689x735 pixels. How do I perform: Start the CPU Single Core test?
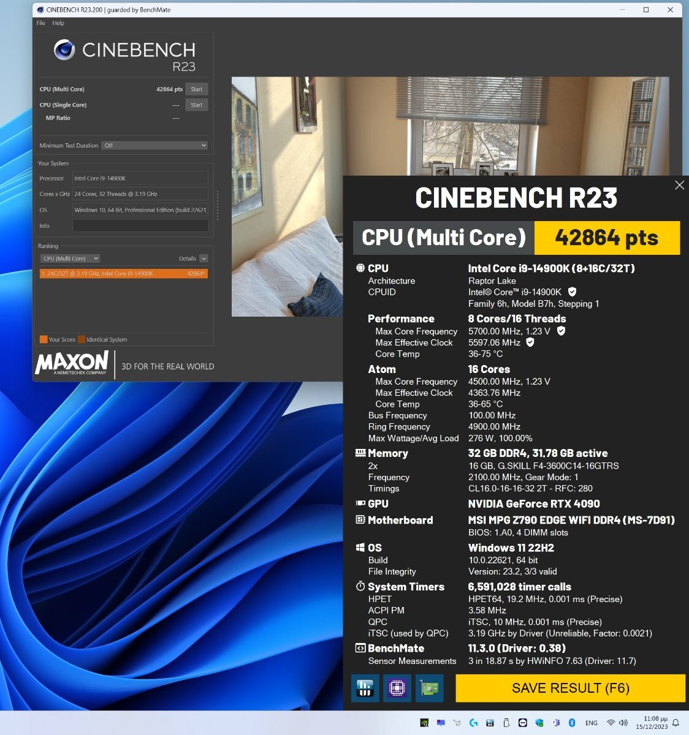pos(196,105)
